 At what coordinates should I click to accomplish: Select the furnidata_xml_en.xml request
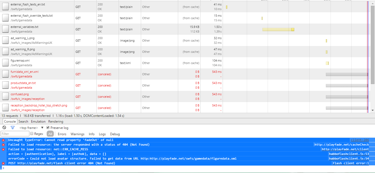25,72
